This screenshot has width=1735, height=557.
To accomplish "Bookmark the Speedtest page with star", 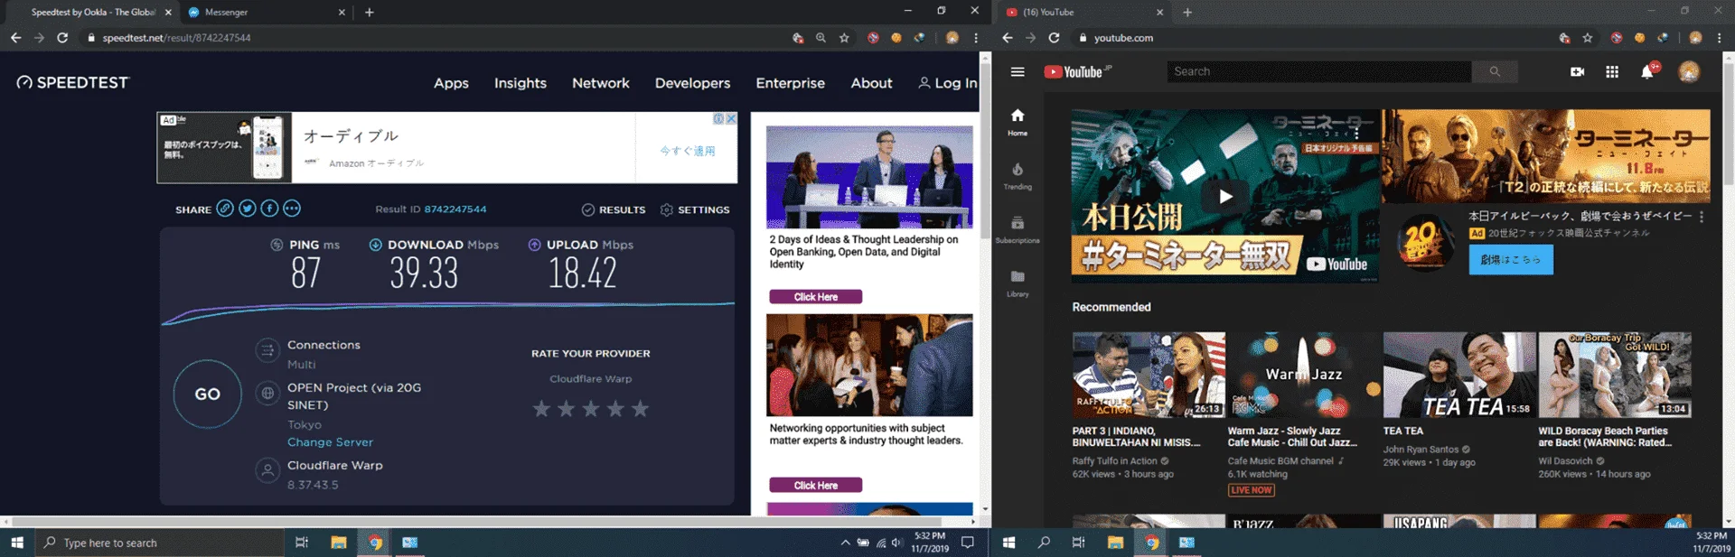I will click(x=844, y=38).
